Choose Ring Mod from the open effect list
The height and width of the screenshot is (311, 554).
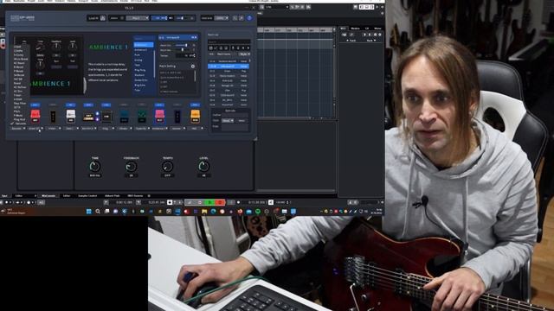tap(19, 119)
